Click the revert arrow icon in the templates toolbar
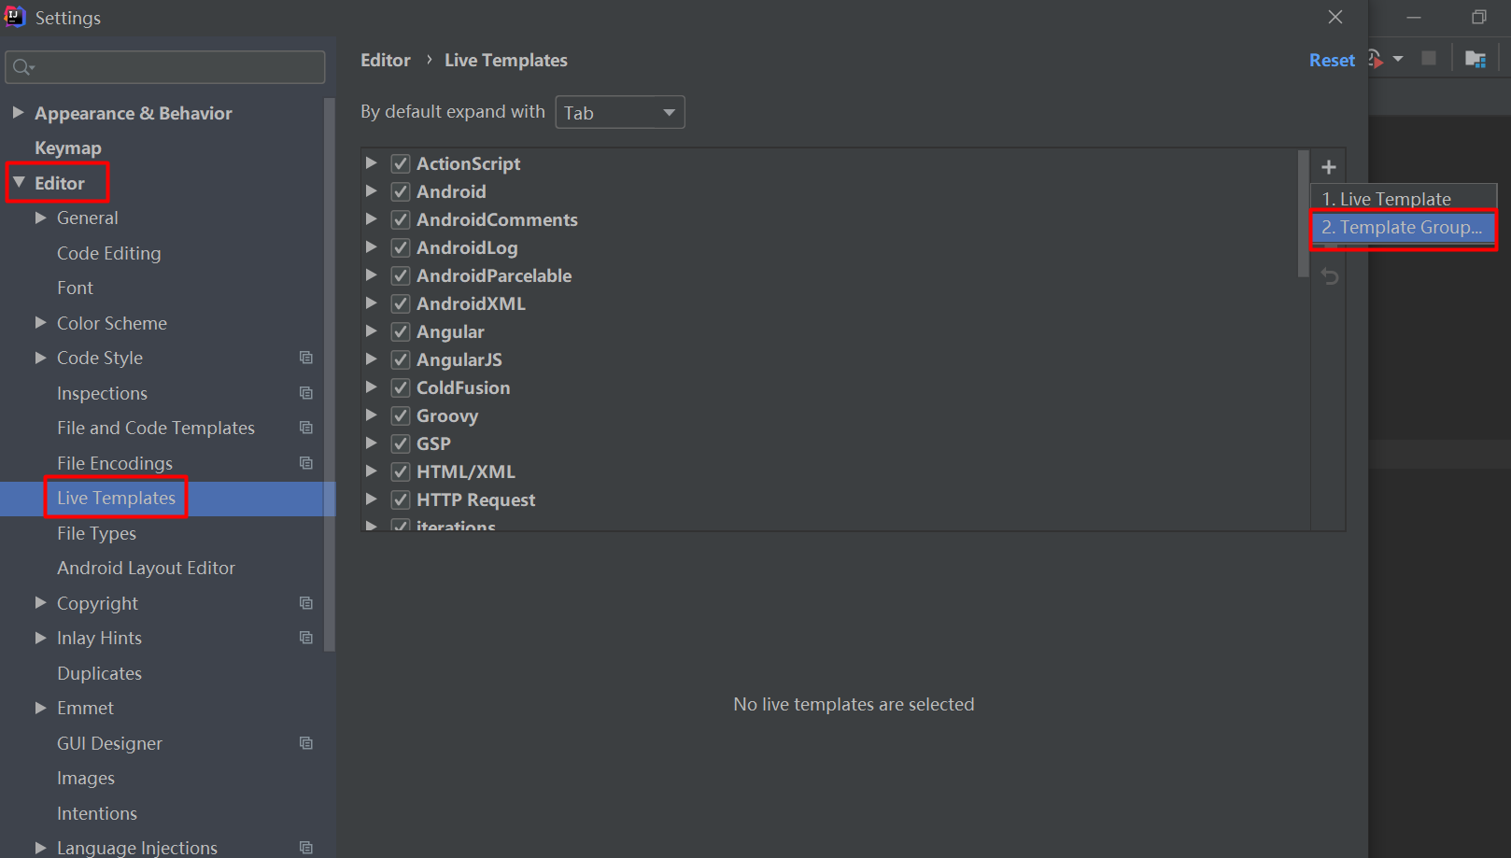The image size is (1511, 858). pos(1330,276)
